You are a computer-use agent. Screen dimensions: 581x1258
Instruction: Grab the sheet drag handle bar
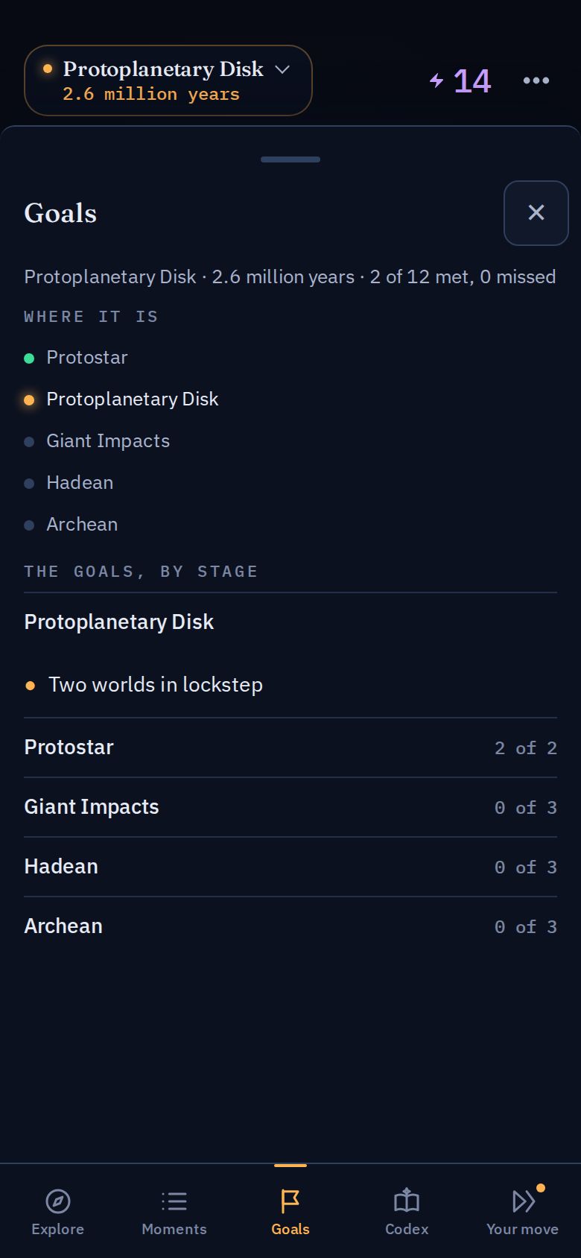pyautogui.click(x=290, y=159)
